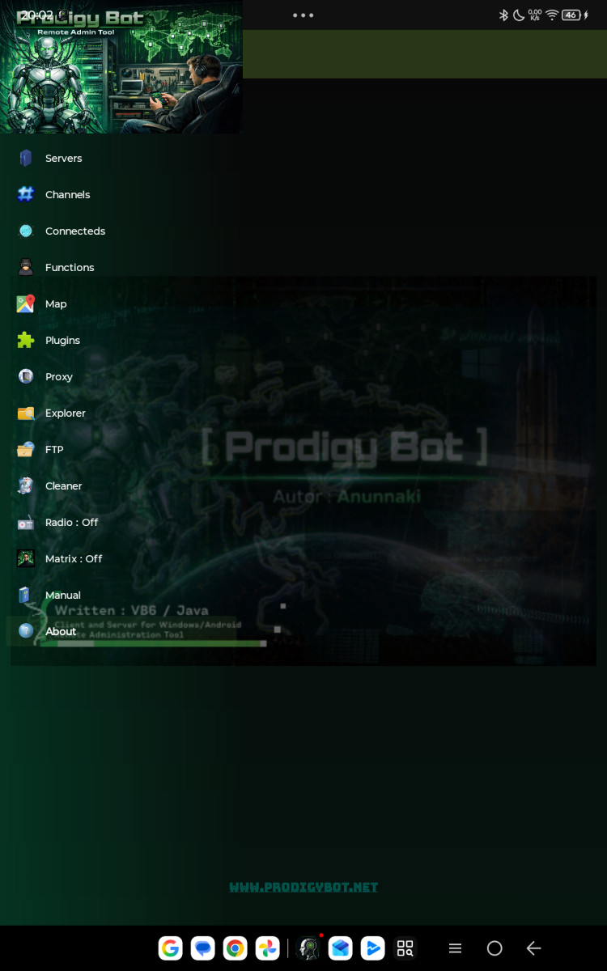Open Functions from the side menu

pos(121,267)
